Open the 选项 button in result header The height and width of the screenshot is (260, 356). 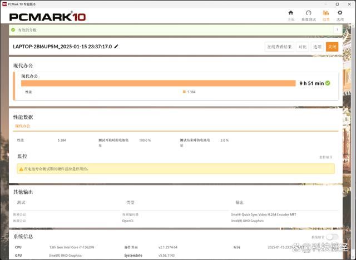[317, 47]
